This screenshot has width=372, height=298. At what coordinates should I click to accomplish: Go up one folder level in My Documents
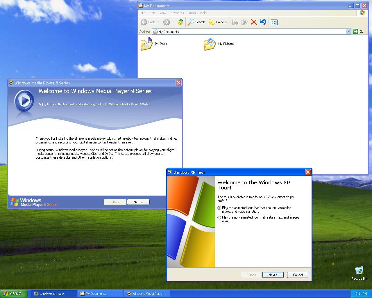click(x=180, y=22)
